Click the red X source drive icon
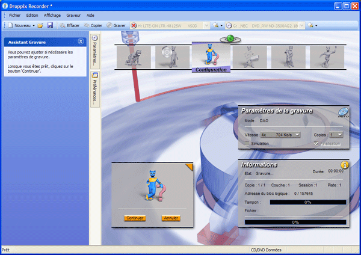Screen dimensions: 361x255 pos(134,25)
